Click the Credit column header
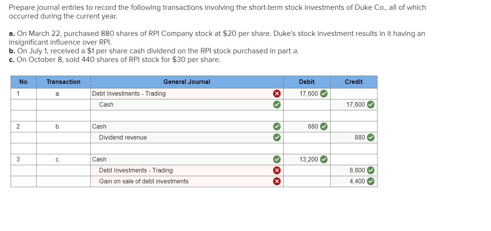Screen dimensions: 491x231 [354, 82]
